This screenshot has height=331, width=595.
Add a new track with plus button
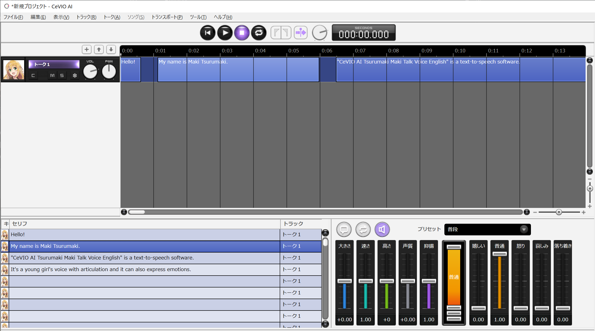pos(87,49)
